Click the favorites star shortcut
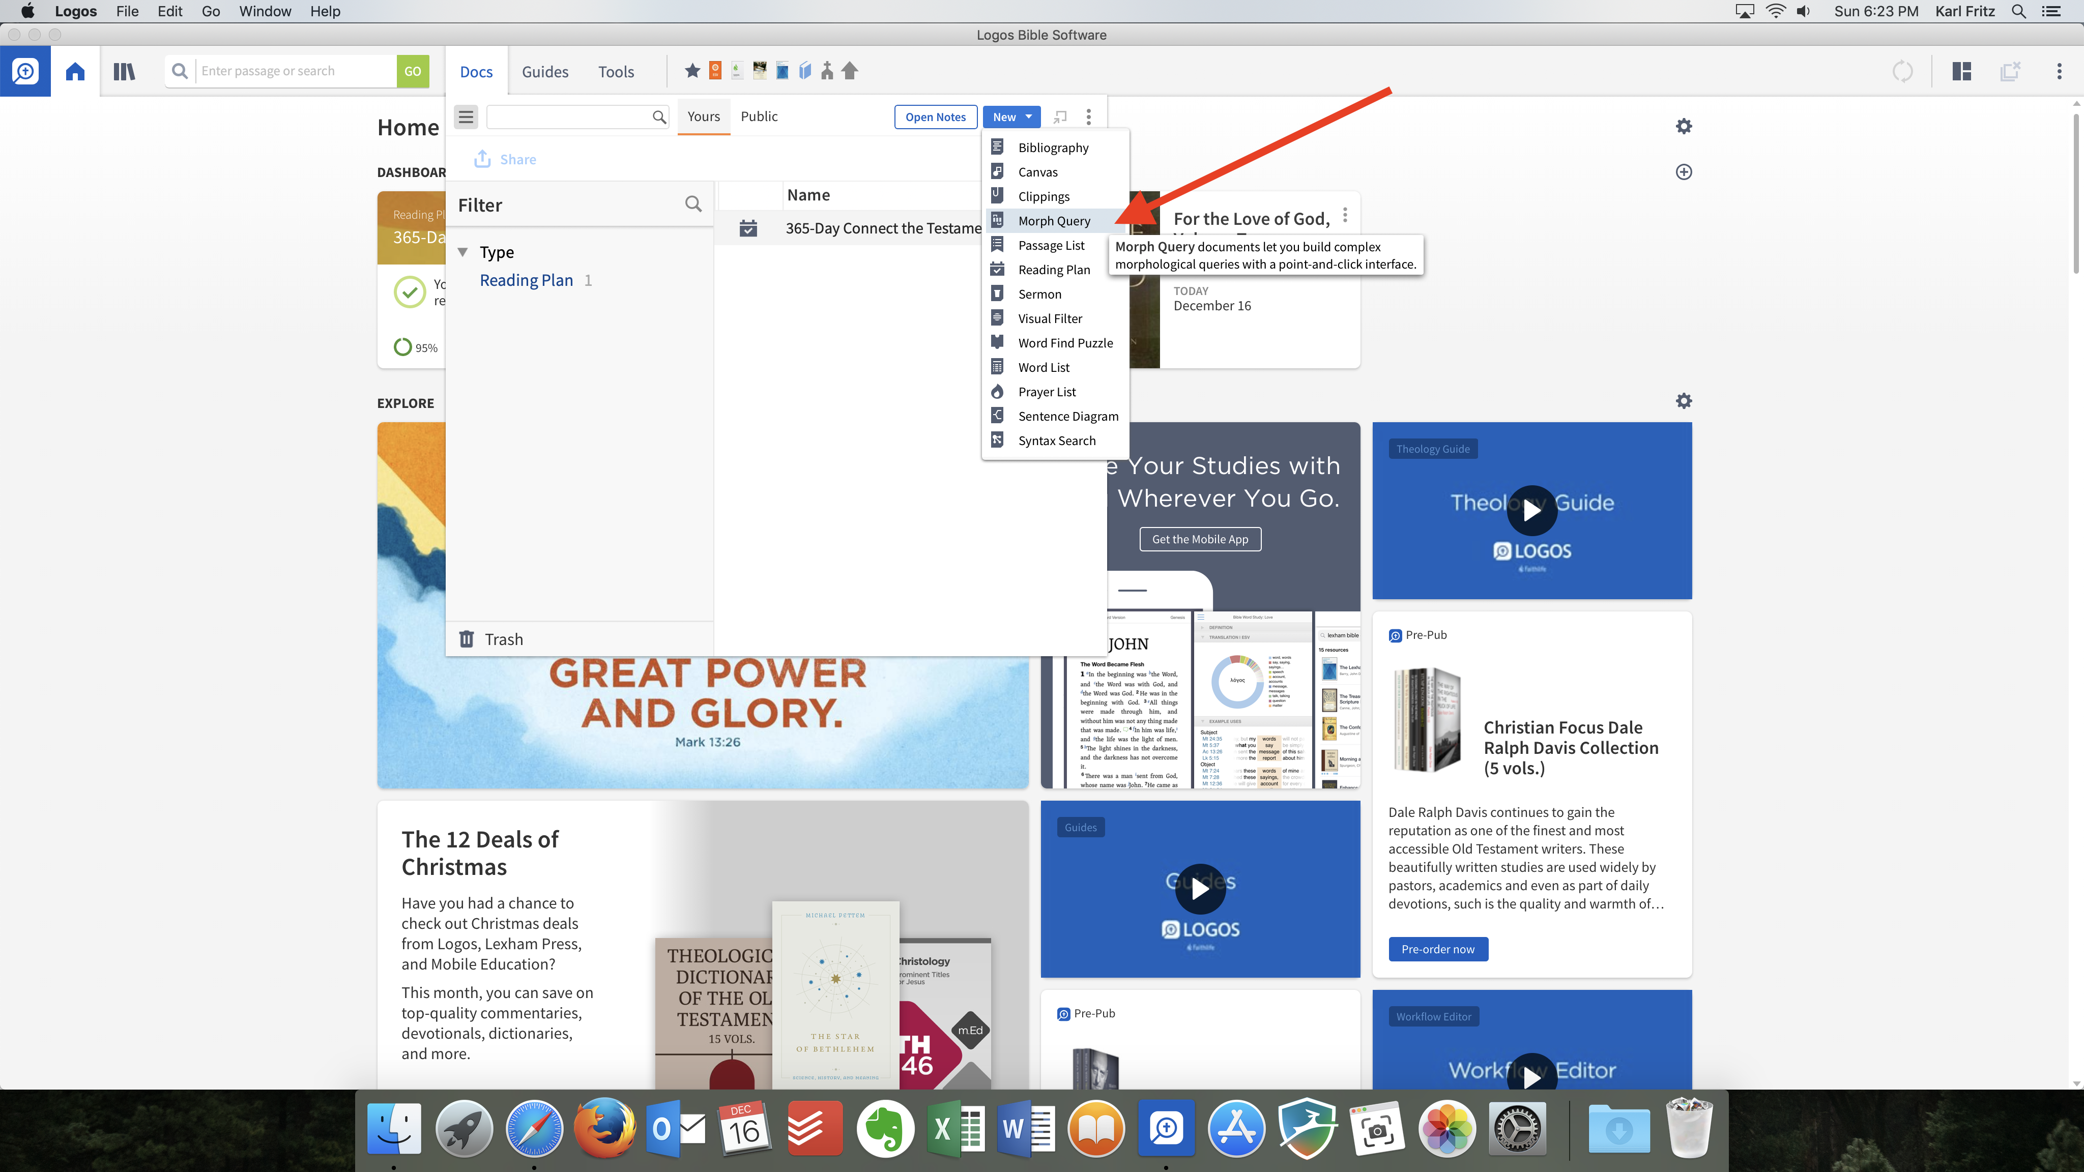 click(692, 71)
